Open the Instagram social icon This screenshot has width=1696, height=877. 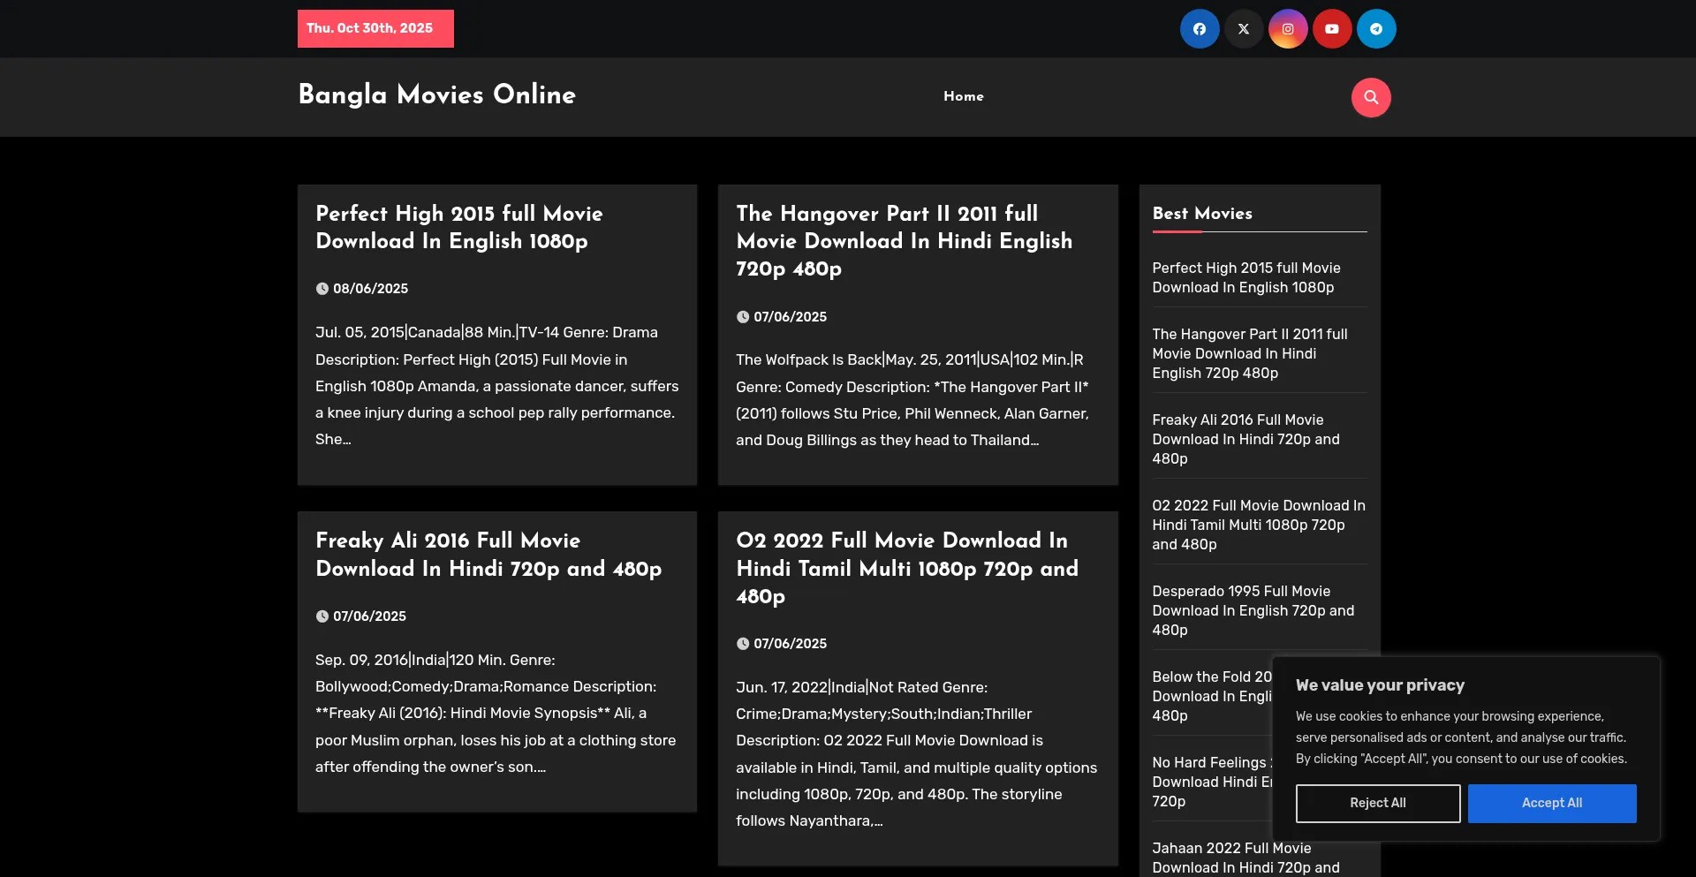tap(1287, 29)
